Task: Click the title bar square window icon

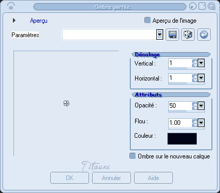Action: pos(202,6)
